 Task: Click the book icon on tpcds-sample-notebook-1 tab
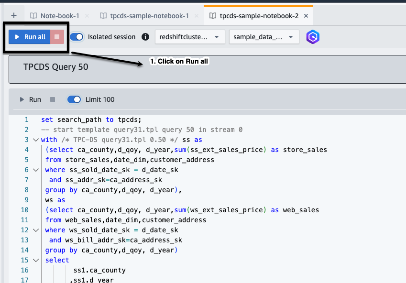pos(103,16)
